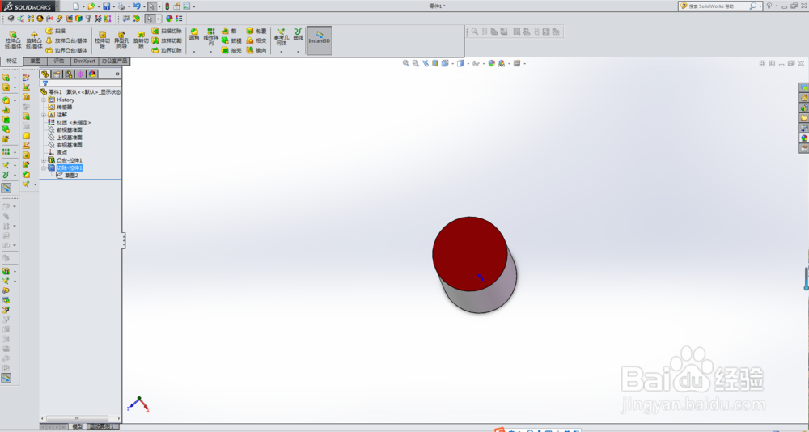
Task: Click the 边界凸台/基体 boundary boss tool
Action: (66, 50)
